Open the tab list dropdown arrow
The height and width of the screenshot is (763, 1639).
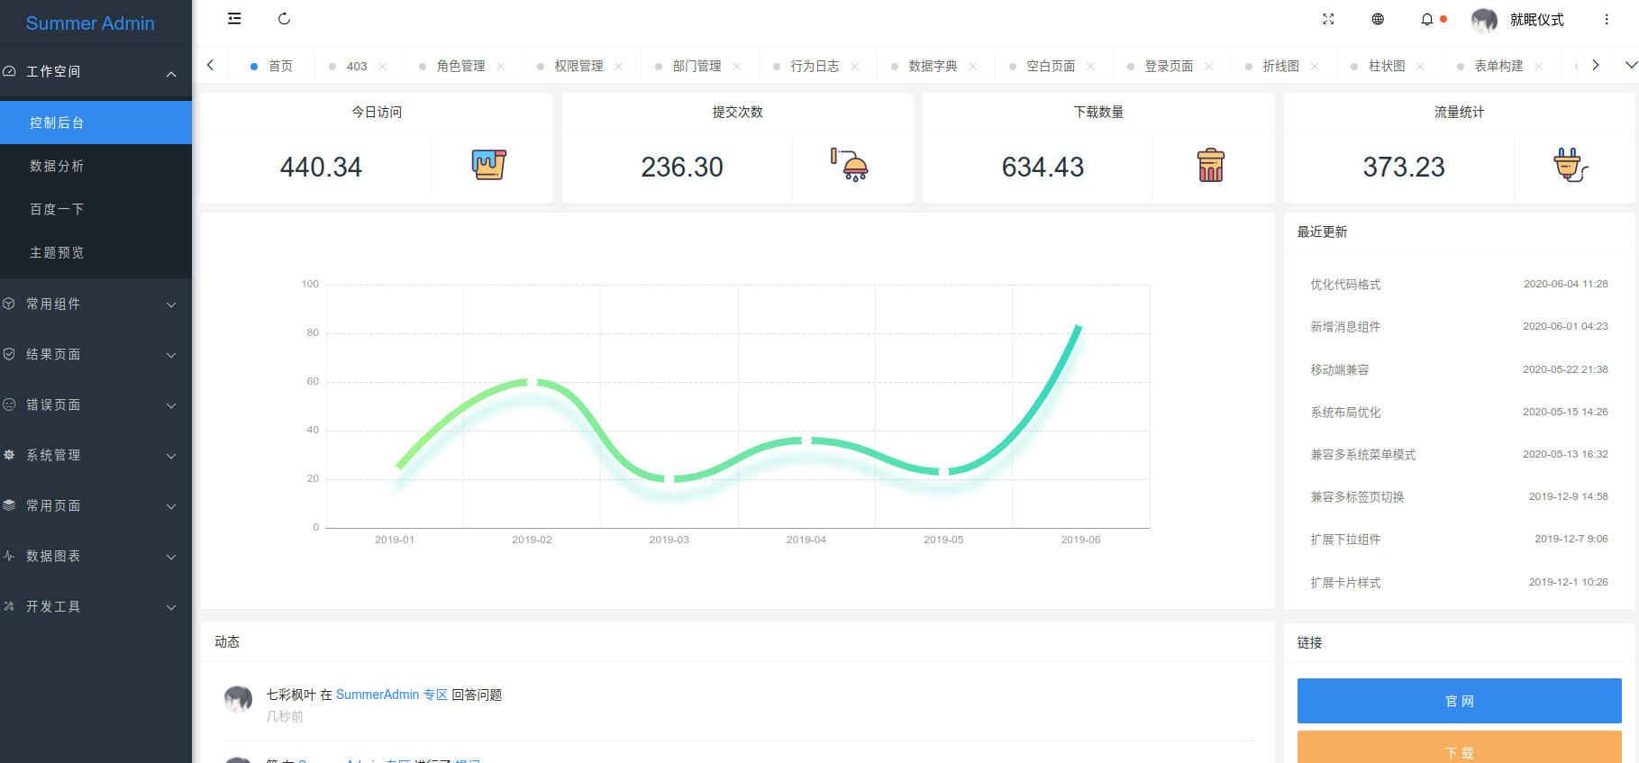pyautogui.click(x=1630, y=65)
